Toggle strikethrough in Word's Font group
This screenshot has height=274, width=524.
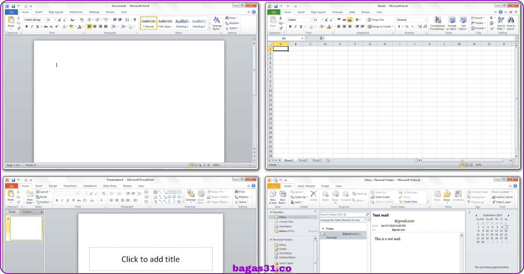coord(45,27)
